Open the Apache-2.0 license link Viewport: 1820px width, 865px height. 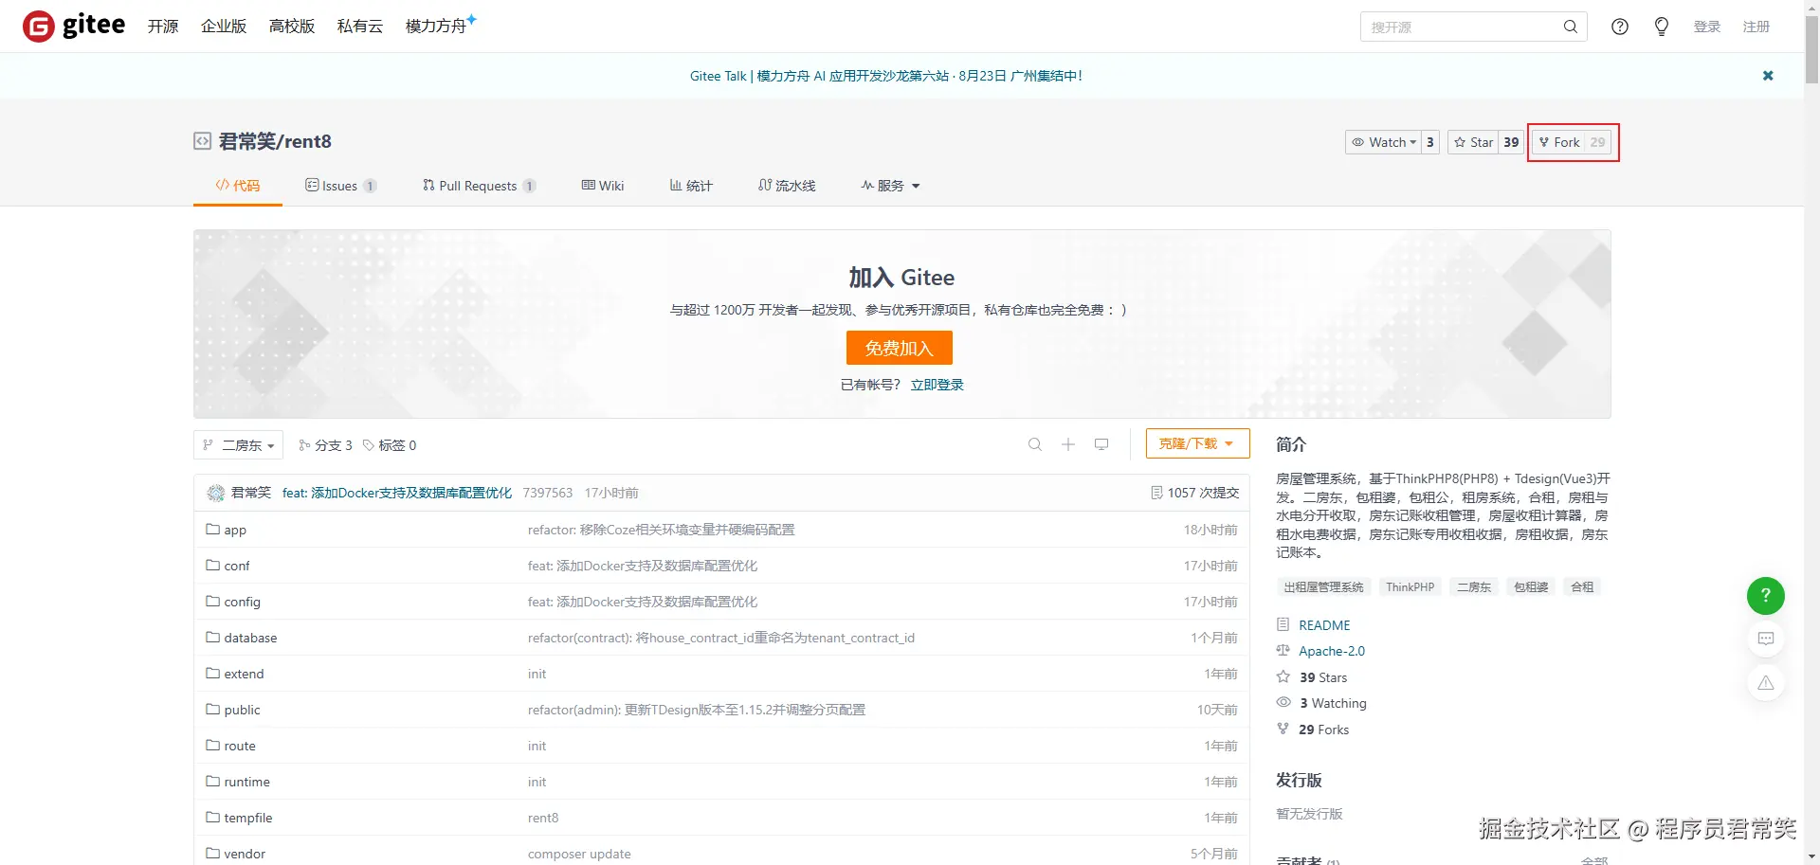pyautogui.click(x=1332, y=651)
